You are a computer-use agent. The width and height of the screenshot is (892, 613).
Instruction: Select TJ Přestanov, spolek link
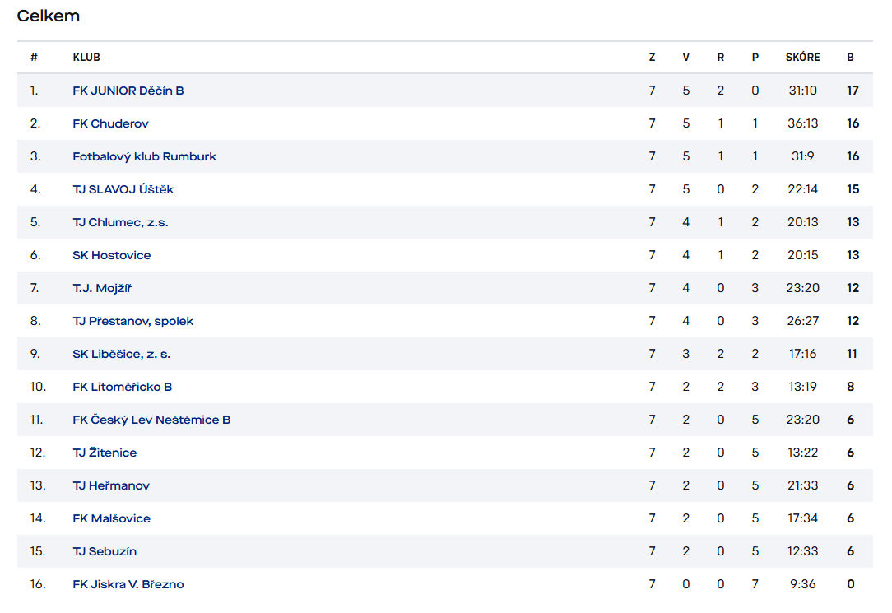[x=133, y=321]
